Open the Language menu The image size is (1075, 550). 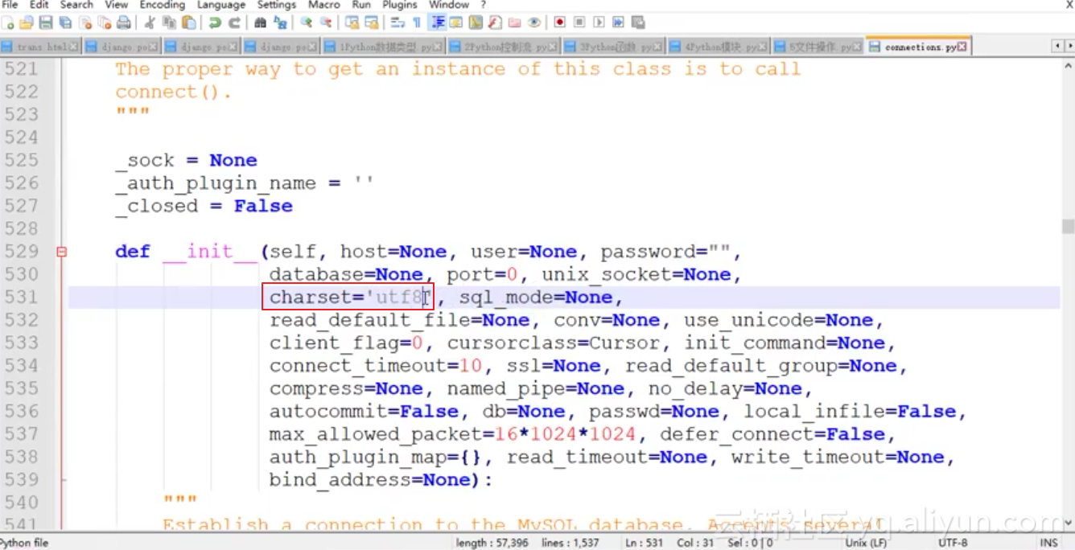click(220, 5)
